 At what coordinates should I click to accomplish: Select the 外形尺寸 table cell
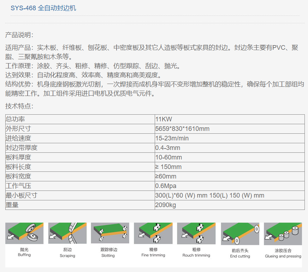tap(80, 129)
